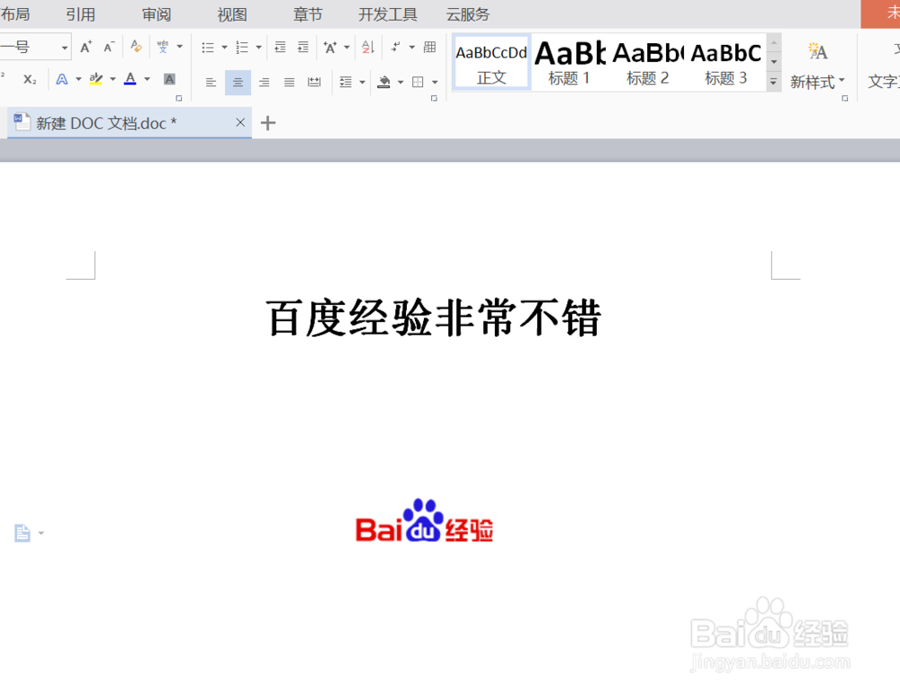Viewport: 900px width, 693px height.
Task: Clear formatting with eraser icon
Action: (136, 47)
